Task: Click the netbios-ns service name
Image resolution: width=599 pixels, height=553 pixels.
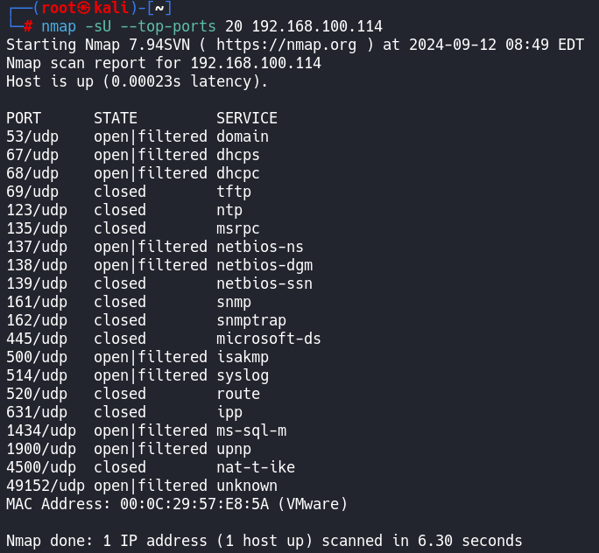Action: coord(260,247)
